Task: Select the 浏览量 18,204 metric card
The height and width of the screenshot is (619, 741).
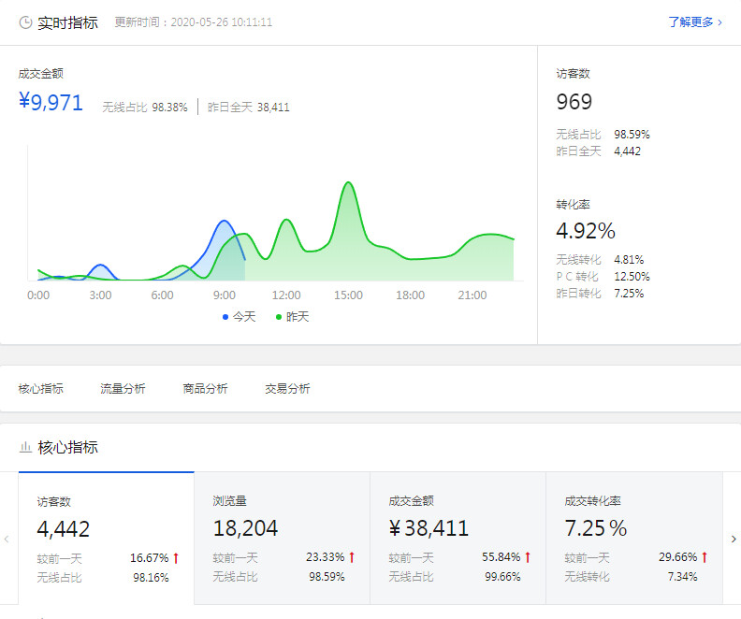Action: click(x=282, y=539)
